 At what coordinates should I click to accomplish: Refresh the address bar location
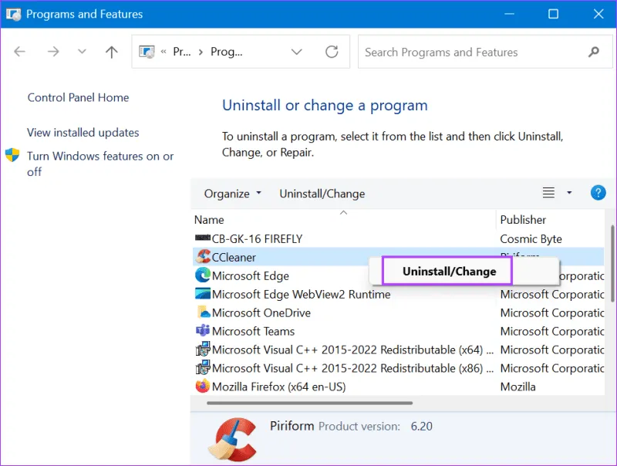click(332, 52)
